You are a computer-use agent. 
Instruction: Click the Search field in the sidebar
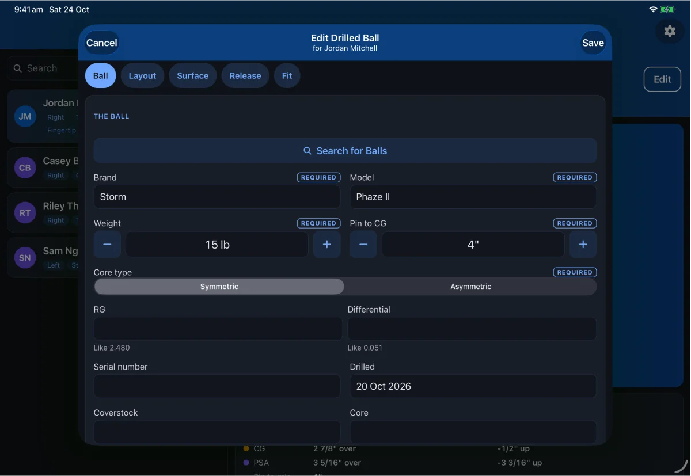43,68
